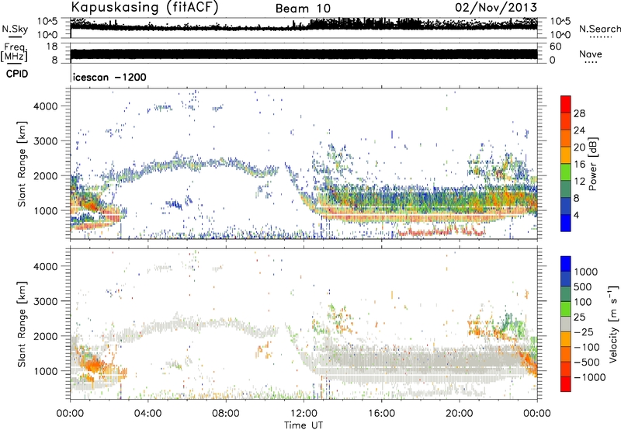The width and height of the screenshot is (621, 430).
Task: Click the 'CPID' label
Action: coord(17,74)
